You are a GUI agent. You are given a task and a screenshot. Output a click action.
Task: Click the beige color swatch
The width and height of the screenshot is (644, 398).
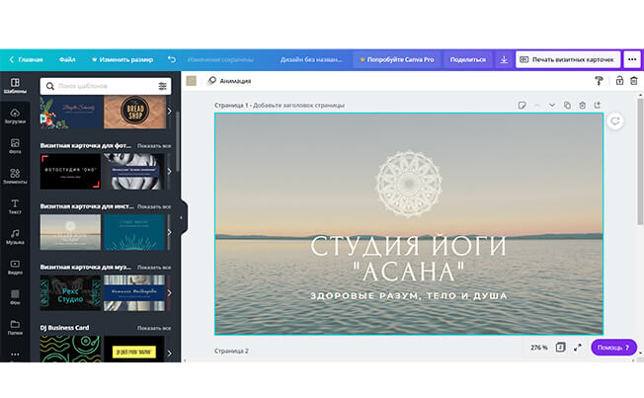192,81
